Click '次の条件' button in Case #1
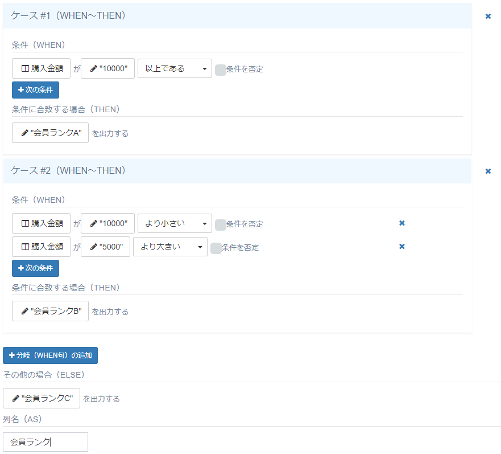Image resolution: width=501 pixels, height=454 pixels. tap(35, 90)
